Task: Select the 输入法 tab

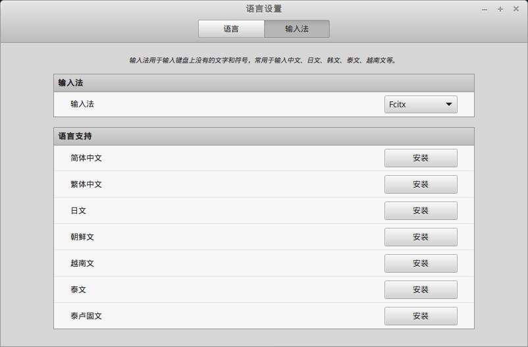Action: point(296,29)
